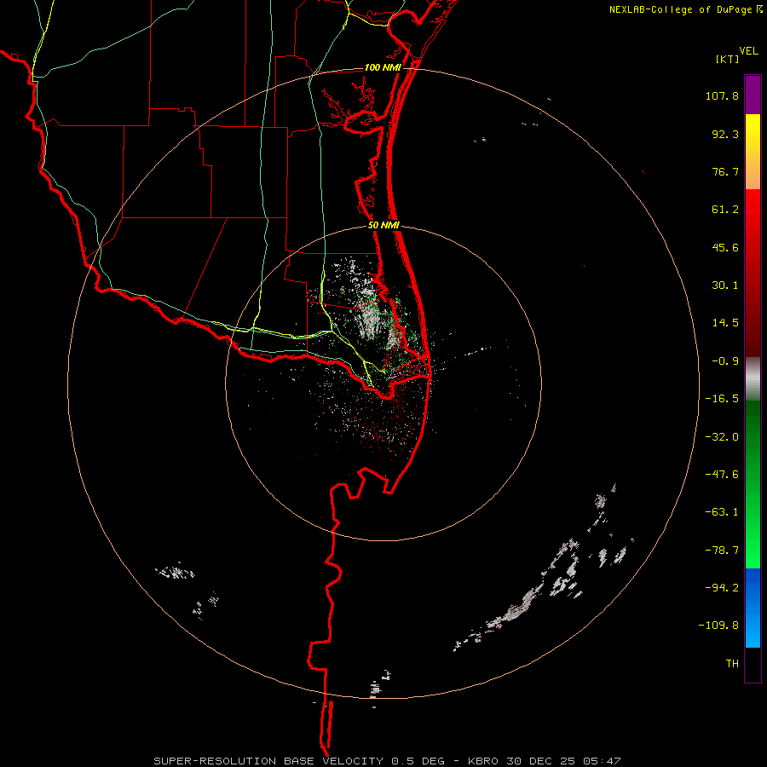Click the VEL legend title
This screenshot has width=767, height=767.
point(748,51)
